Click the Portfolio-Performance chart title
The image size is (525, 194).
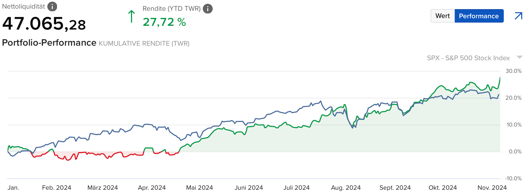pos(49,43)
